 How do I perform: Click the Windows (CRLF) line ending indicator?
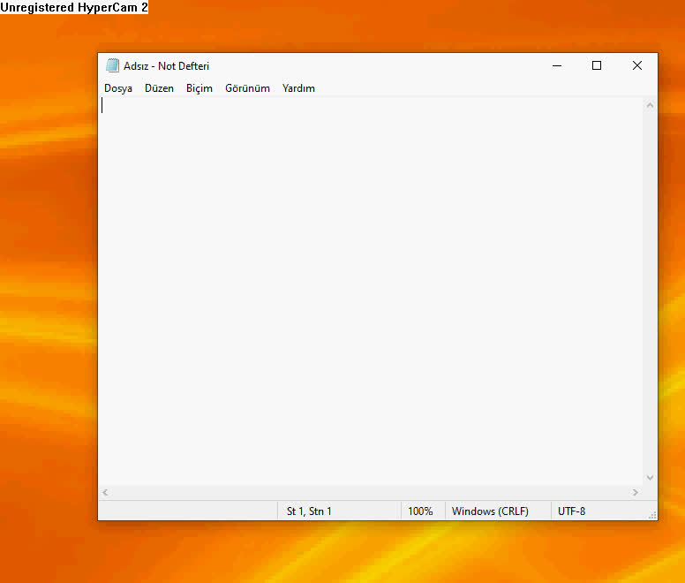[x=490, y=511]
